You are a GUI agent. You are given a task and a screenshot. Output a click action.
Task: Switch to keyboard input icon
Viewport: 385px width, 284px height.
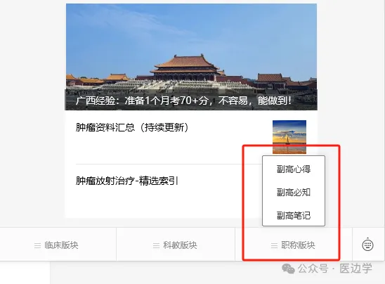click(367, 245)
